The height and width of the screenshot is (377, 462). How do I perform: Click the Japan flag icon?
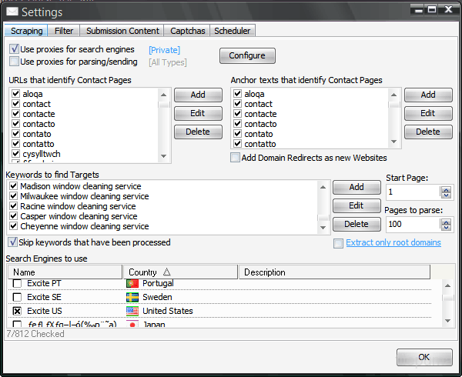coord(131,325)
